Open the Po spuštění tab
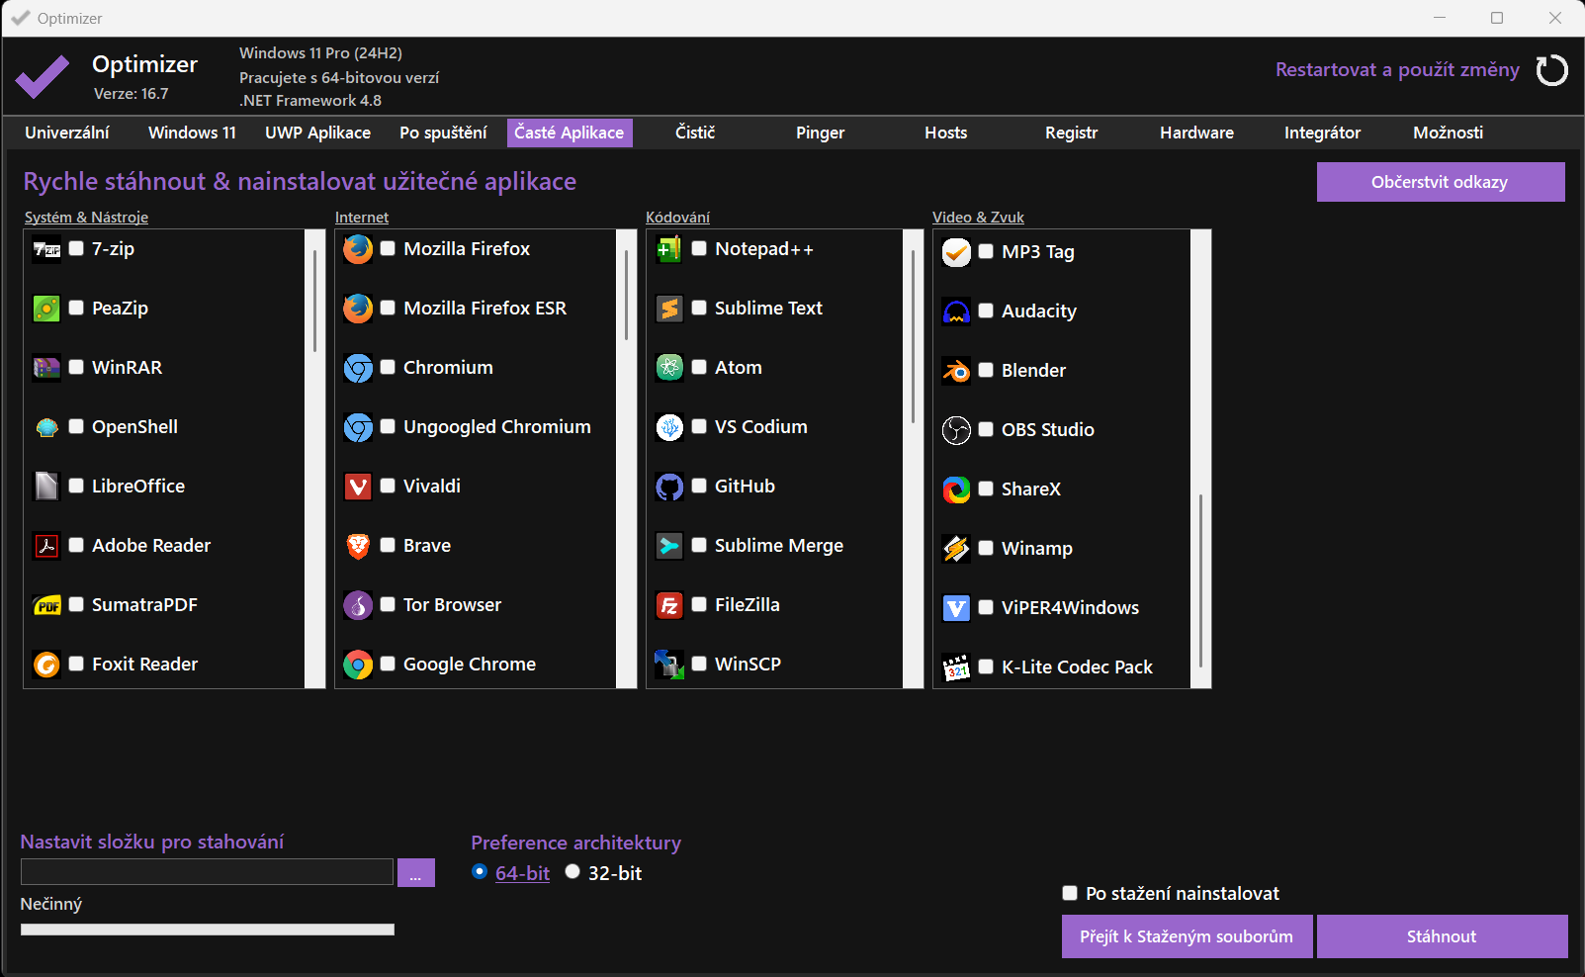The width and height of the screenshot is (1585, 977). point(443,133)
